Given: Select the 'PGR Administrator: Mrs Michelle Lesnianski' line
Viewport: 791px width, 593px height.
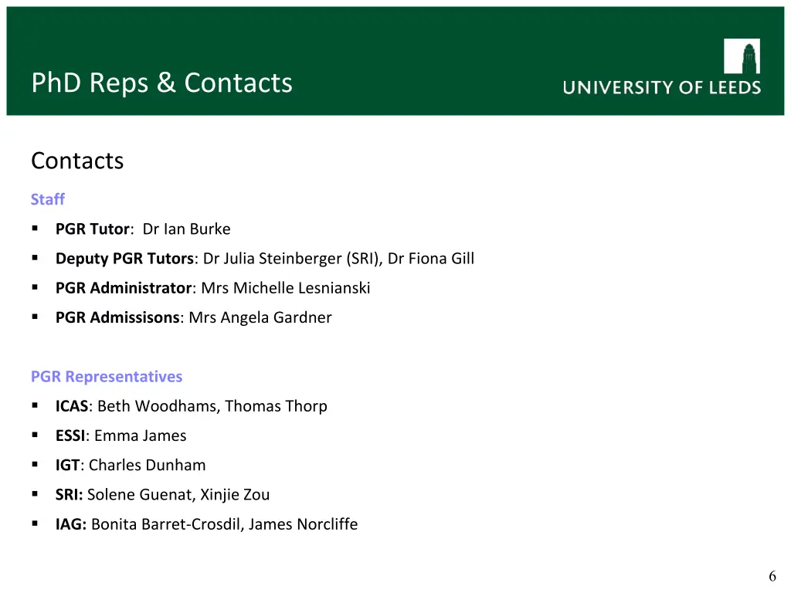Looking at the screenshot, I should pos(212,288).
